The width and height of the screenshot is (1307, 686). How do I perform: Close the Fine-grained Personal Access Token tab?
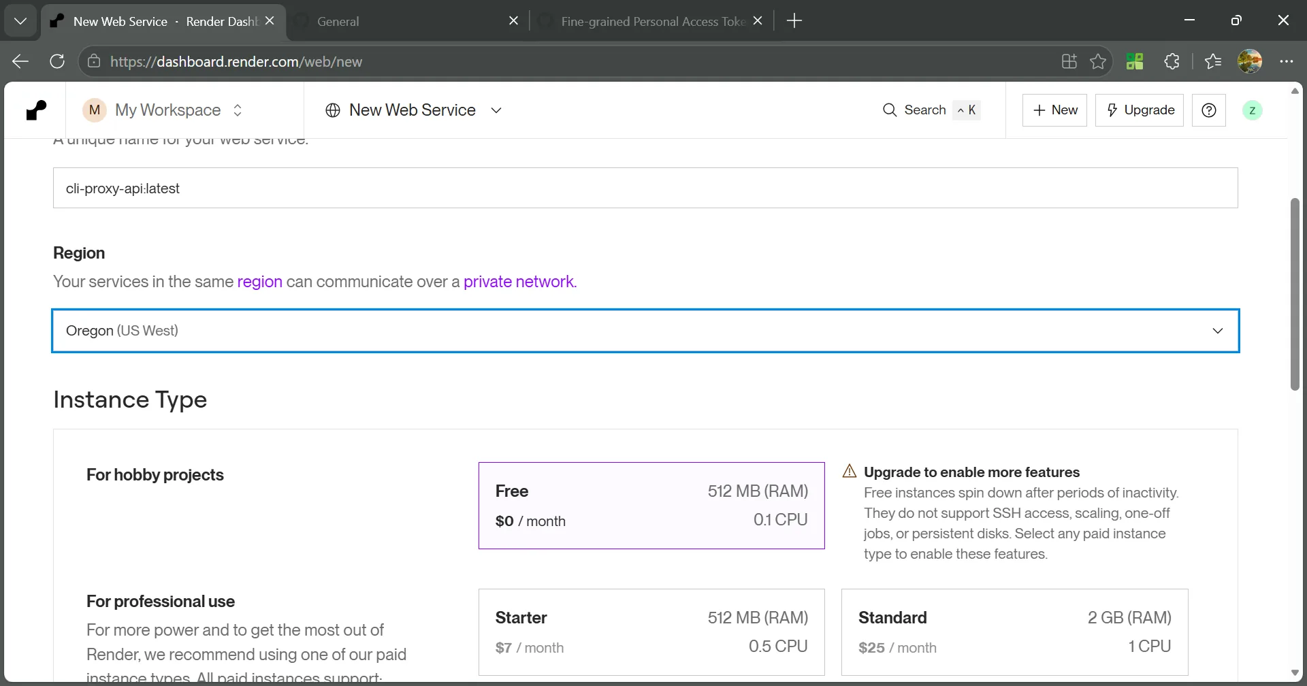pyautogui.click(x=758, y=21)
